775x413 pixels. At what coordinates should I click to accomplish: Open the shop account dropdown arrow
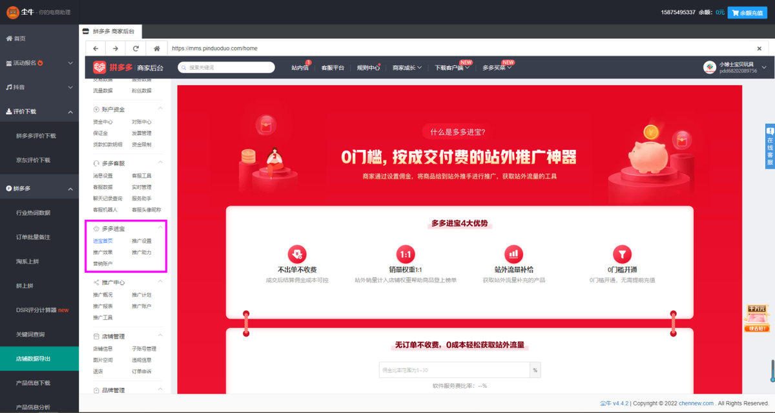point(764,67)
